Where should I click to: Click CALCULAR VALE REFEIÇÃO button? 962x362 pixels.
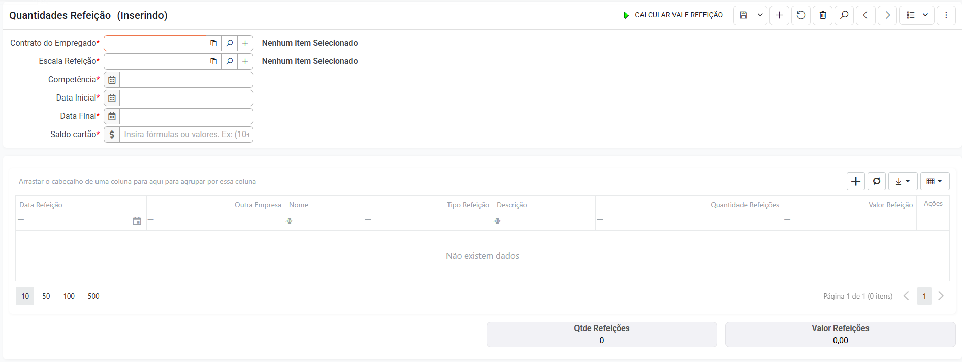click(x=673, y=15)
